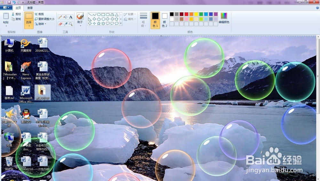Open the Paint application menu button
The width and height of the screenshot is (320, 181).
[6, 8]
